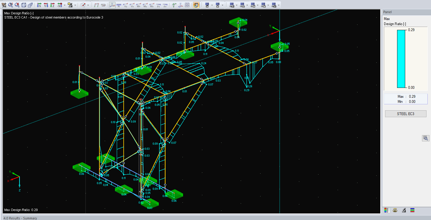Screen dimensions: 431x220
Task: Switch to the factors panel tab
Action: pos(395,210)
